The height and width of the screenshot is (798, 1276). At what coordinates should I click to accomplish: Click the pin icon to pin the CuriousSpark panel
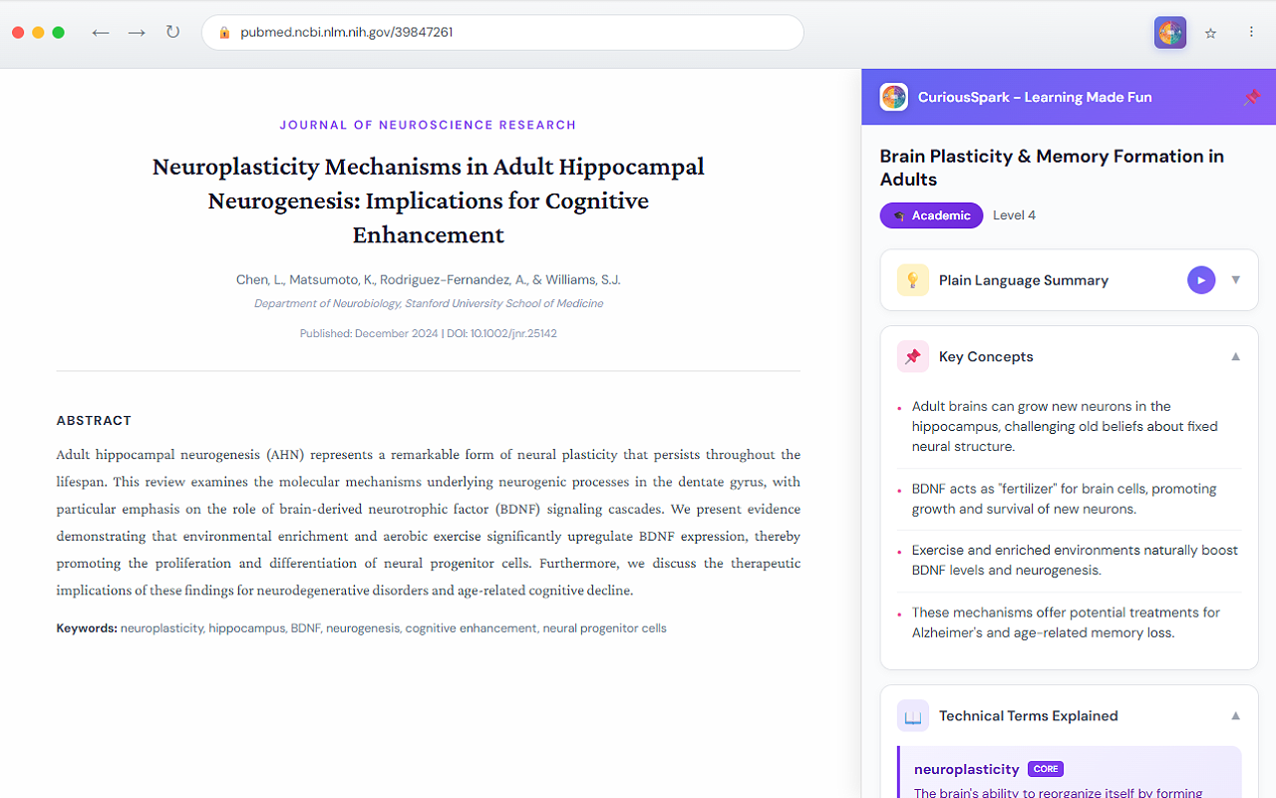pos(1253,97)
